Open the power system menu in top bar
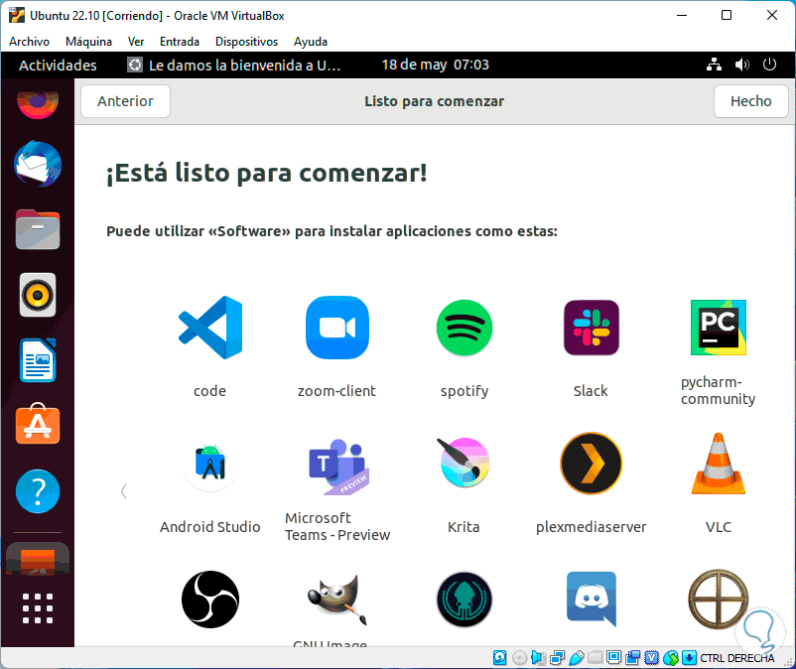796x669 pixels. click(x=769, y=65)
